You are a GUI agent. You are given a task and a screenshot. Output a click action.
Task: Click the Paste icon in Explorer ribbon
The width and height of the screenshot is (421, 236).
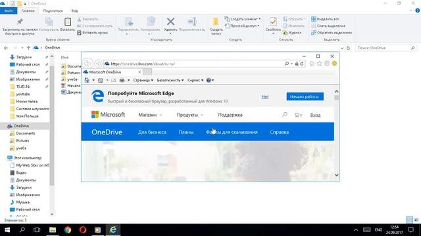tap(67, 22)
